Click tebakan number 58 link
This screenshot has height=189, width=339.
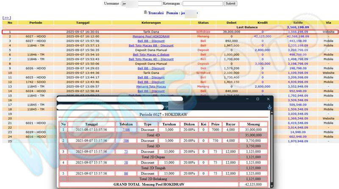[x=126, y=163]
